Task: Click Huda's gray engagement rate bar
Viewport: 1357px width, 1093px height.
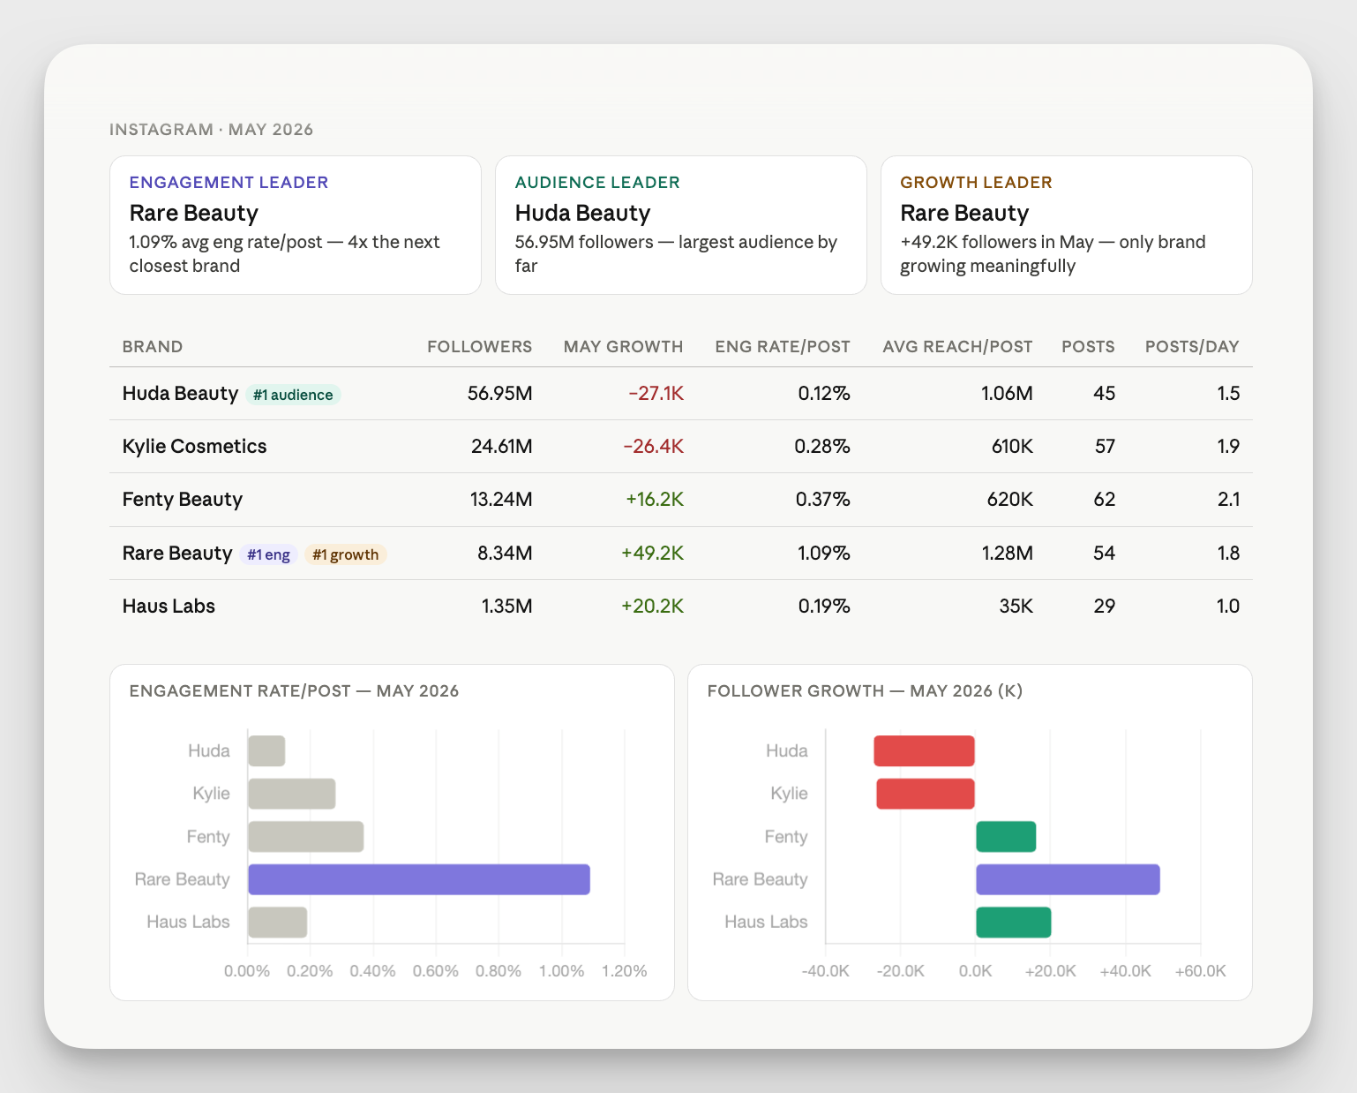Action: click(266, 751)
